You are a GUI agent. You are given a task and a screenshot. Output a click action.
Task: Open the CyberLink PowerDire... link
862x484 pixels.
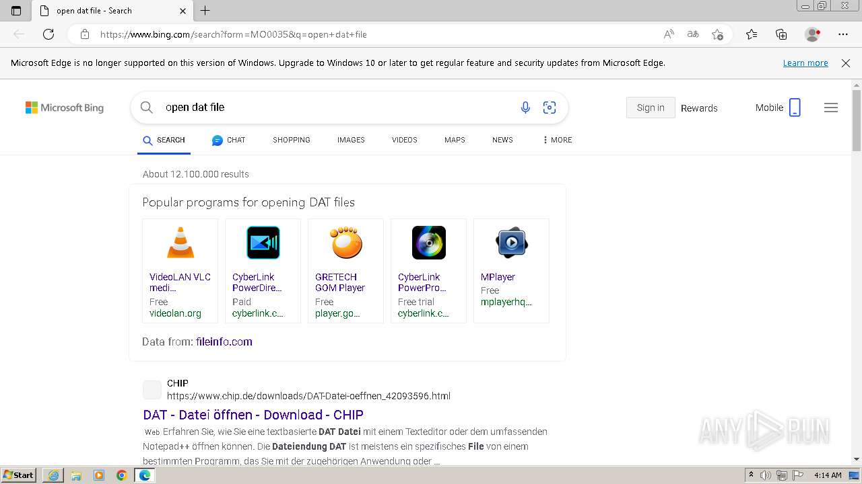point(257,282)
